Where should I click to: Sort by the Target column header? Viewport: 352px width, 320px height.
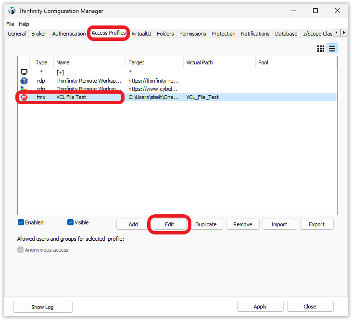click(154, 62)
